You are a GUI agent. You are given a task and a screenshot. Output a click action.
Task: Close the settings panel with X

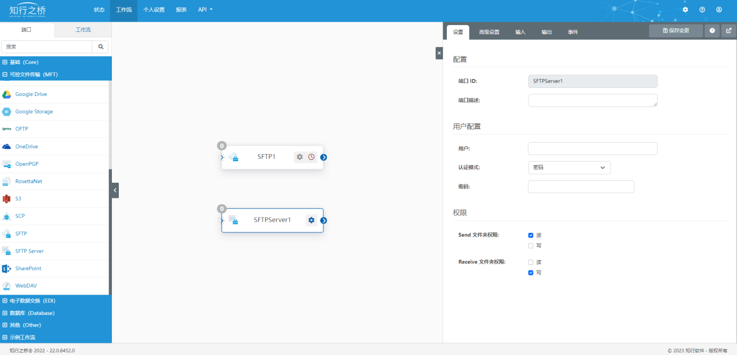439,53
